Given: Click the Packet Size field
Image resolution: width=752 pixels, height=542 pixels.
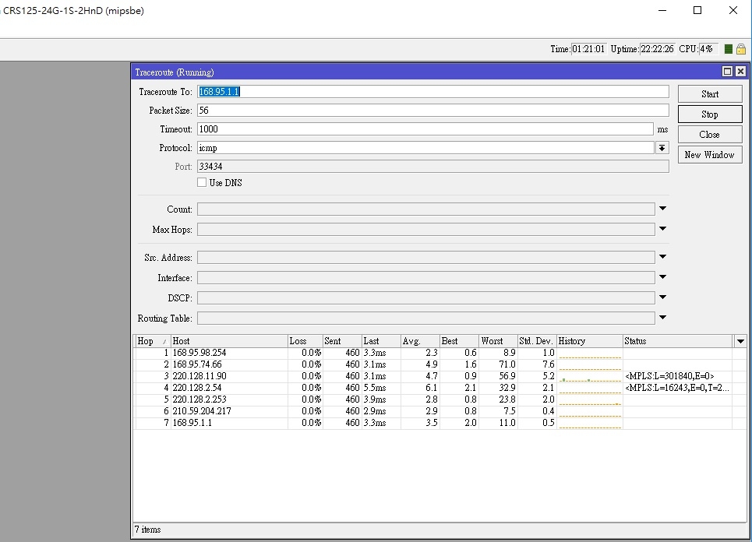Looking at the screenshot, I should click(x=432, y=111).
